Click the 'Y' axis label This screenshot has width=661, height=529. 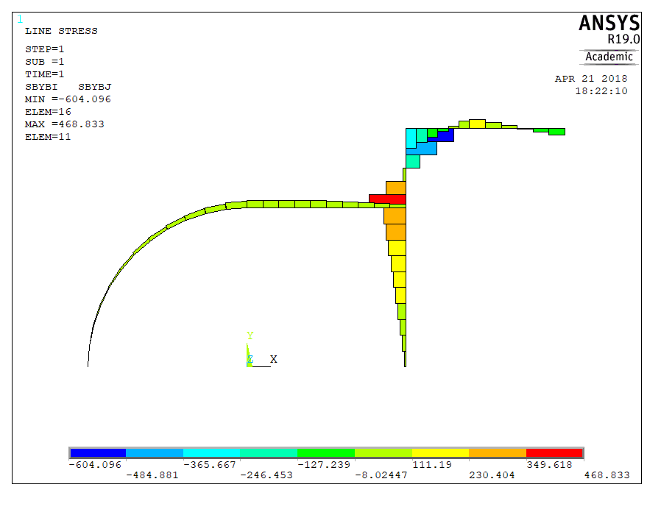click(250, 336)
